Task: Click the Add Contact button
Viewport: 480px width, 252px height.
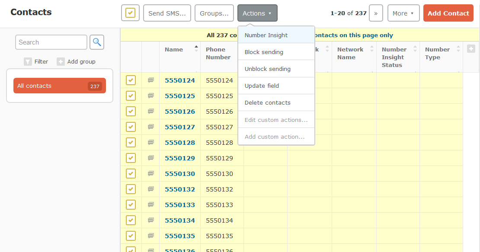Action: pos(448,13)
